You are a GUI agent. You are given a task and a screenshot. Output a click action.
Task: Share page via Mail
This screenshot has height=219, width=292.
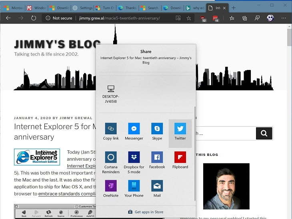tap(157, 189)
